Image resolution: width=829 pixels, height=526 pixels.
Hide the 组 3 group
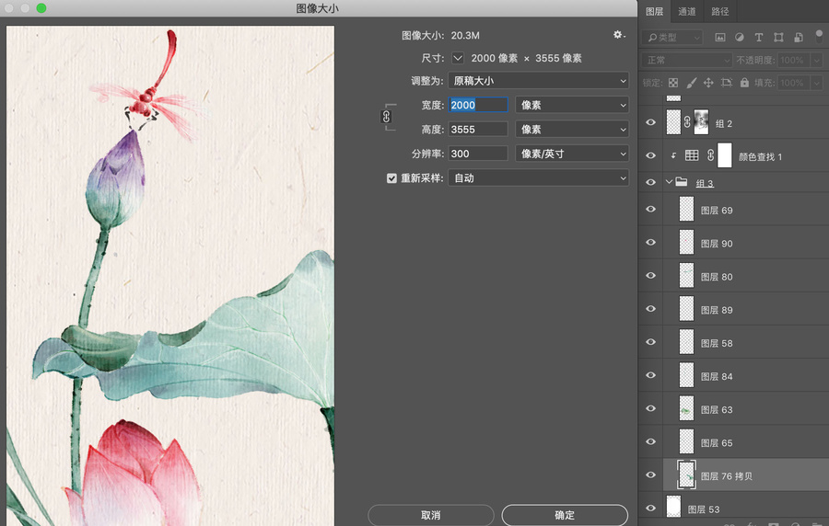pos(651,183)
